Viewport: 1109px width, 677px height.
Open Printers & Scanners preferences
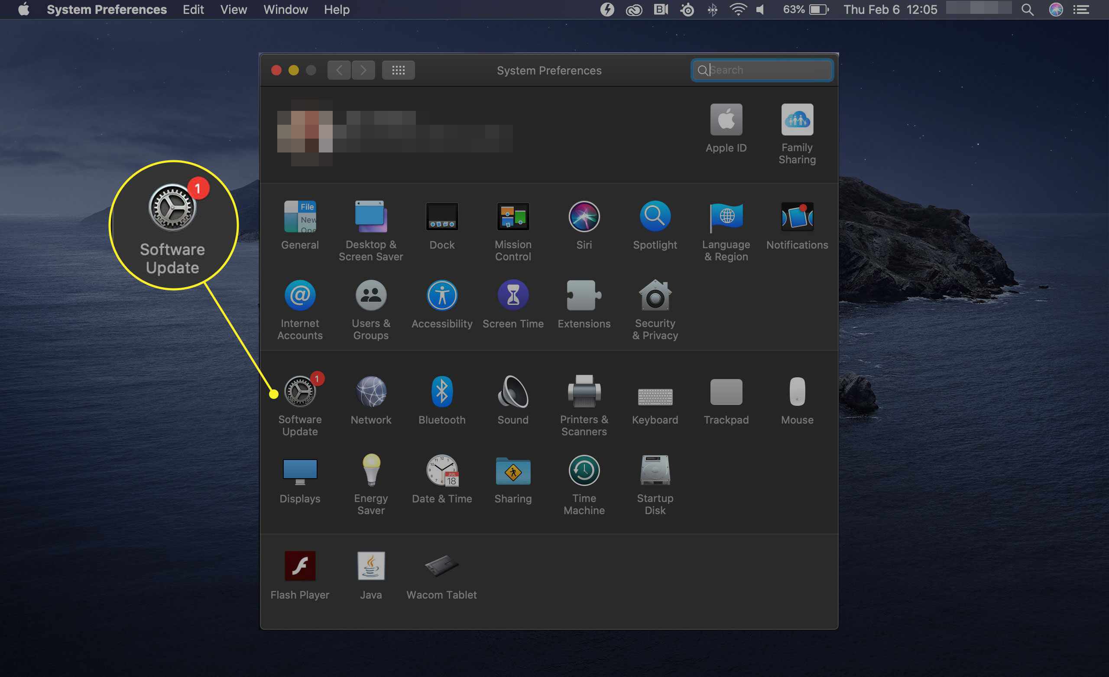pos(584,391)
